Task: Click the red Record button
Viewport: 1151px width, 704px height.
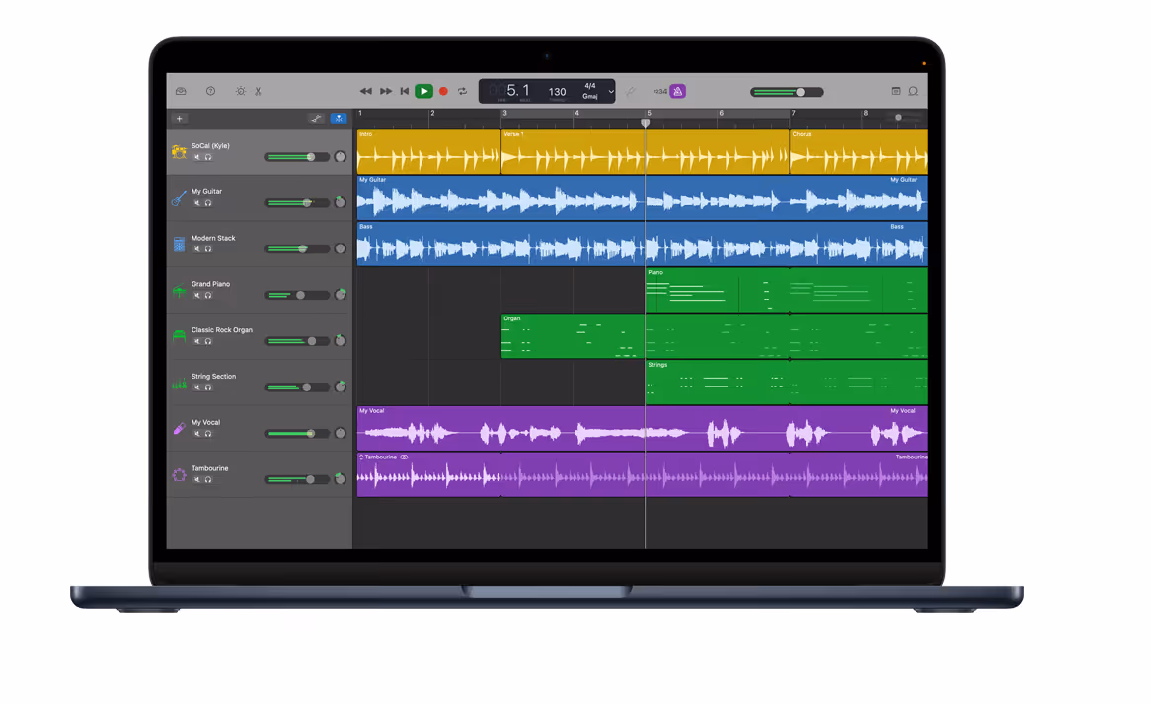Action: pyautogui.click(x=443, y=91)
